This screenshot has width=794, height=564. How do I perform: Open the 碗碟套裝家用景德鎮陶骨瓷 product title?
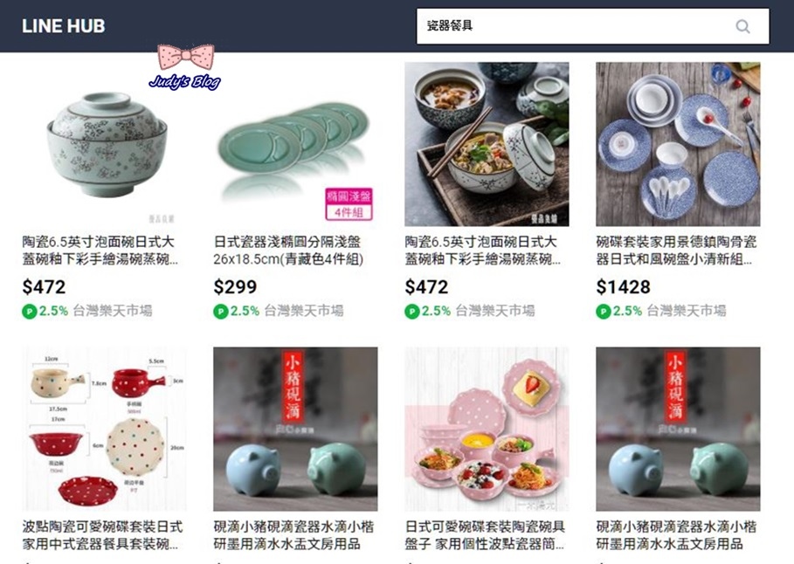676,251
